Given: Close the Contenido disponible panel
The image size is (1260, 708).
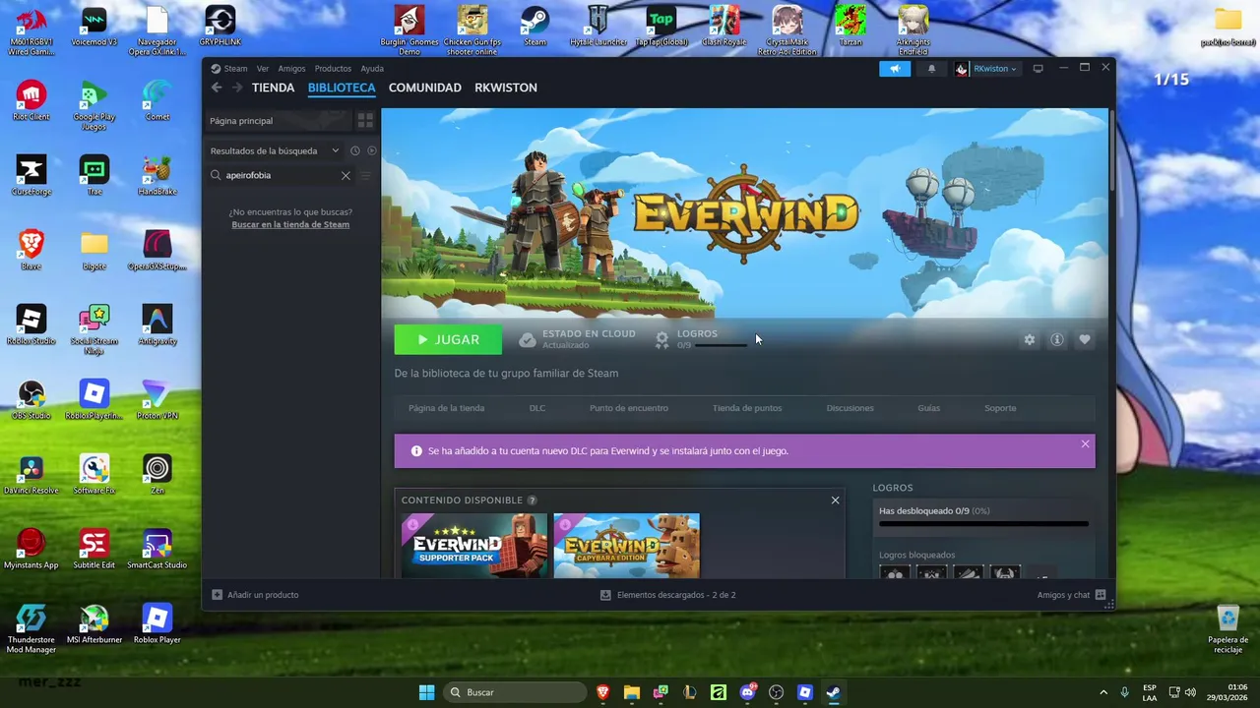Looking at the screenshot, I should tap(835, 501).
